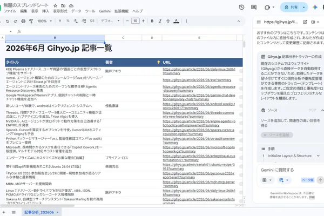Open the blue sheet-insert dropdown in the Gemini prompt
Viewport: 324px width, 216px height.
point(283,180)
